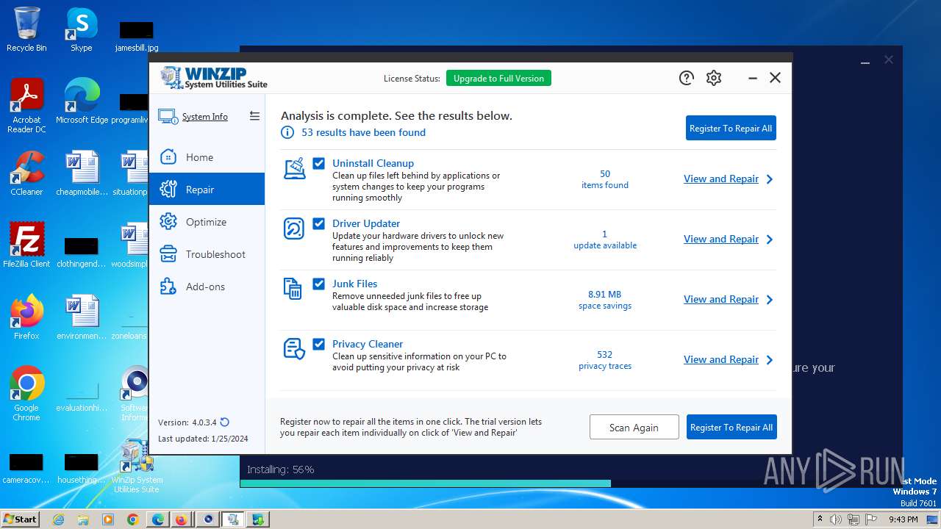View and Repair Driver Updater
The width and height of the screenshot is (941, 529).
(x=721, y=240)
